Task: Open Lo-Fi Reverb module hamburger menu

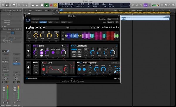Action: coord(117,46)
